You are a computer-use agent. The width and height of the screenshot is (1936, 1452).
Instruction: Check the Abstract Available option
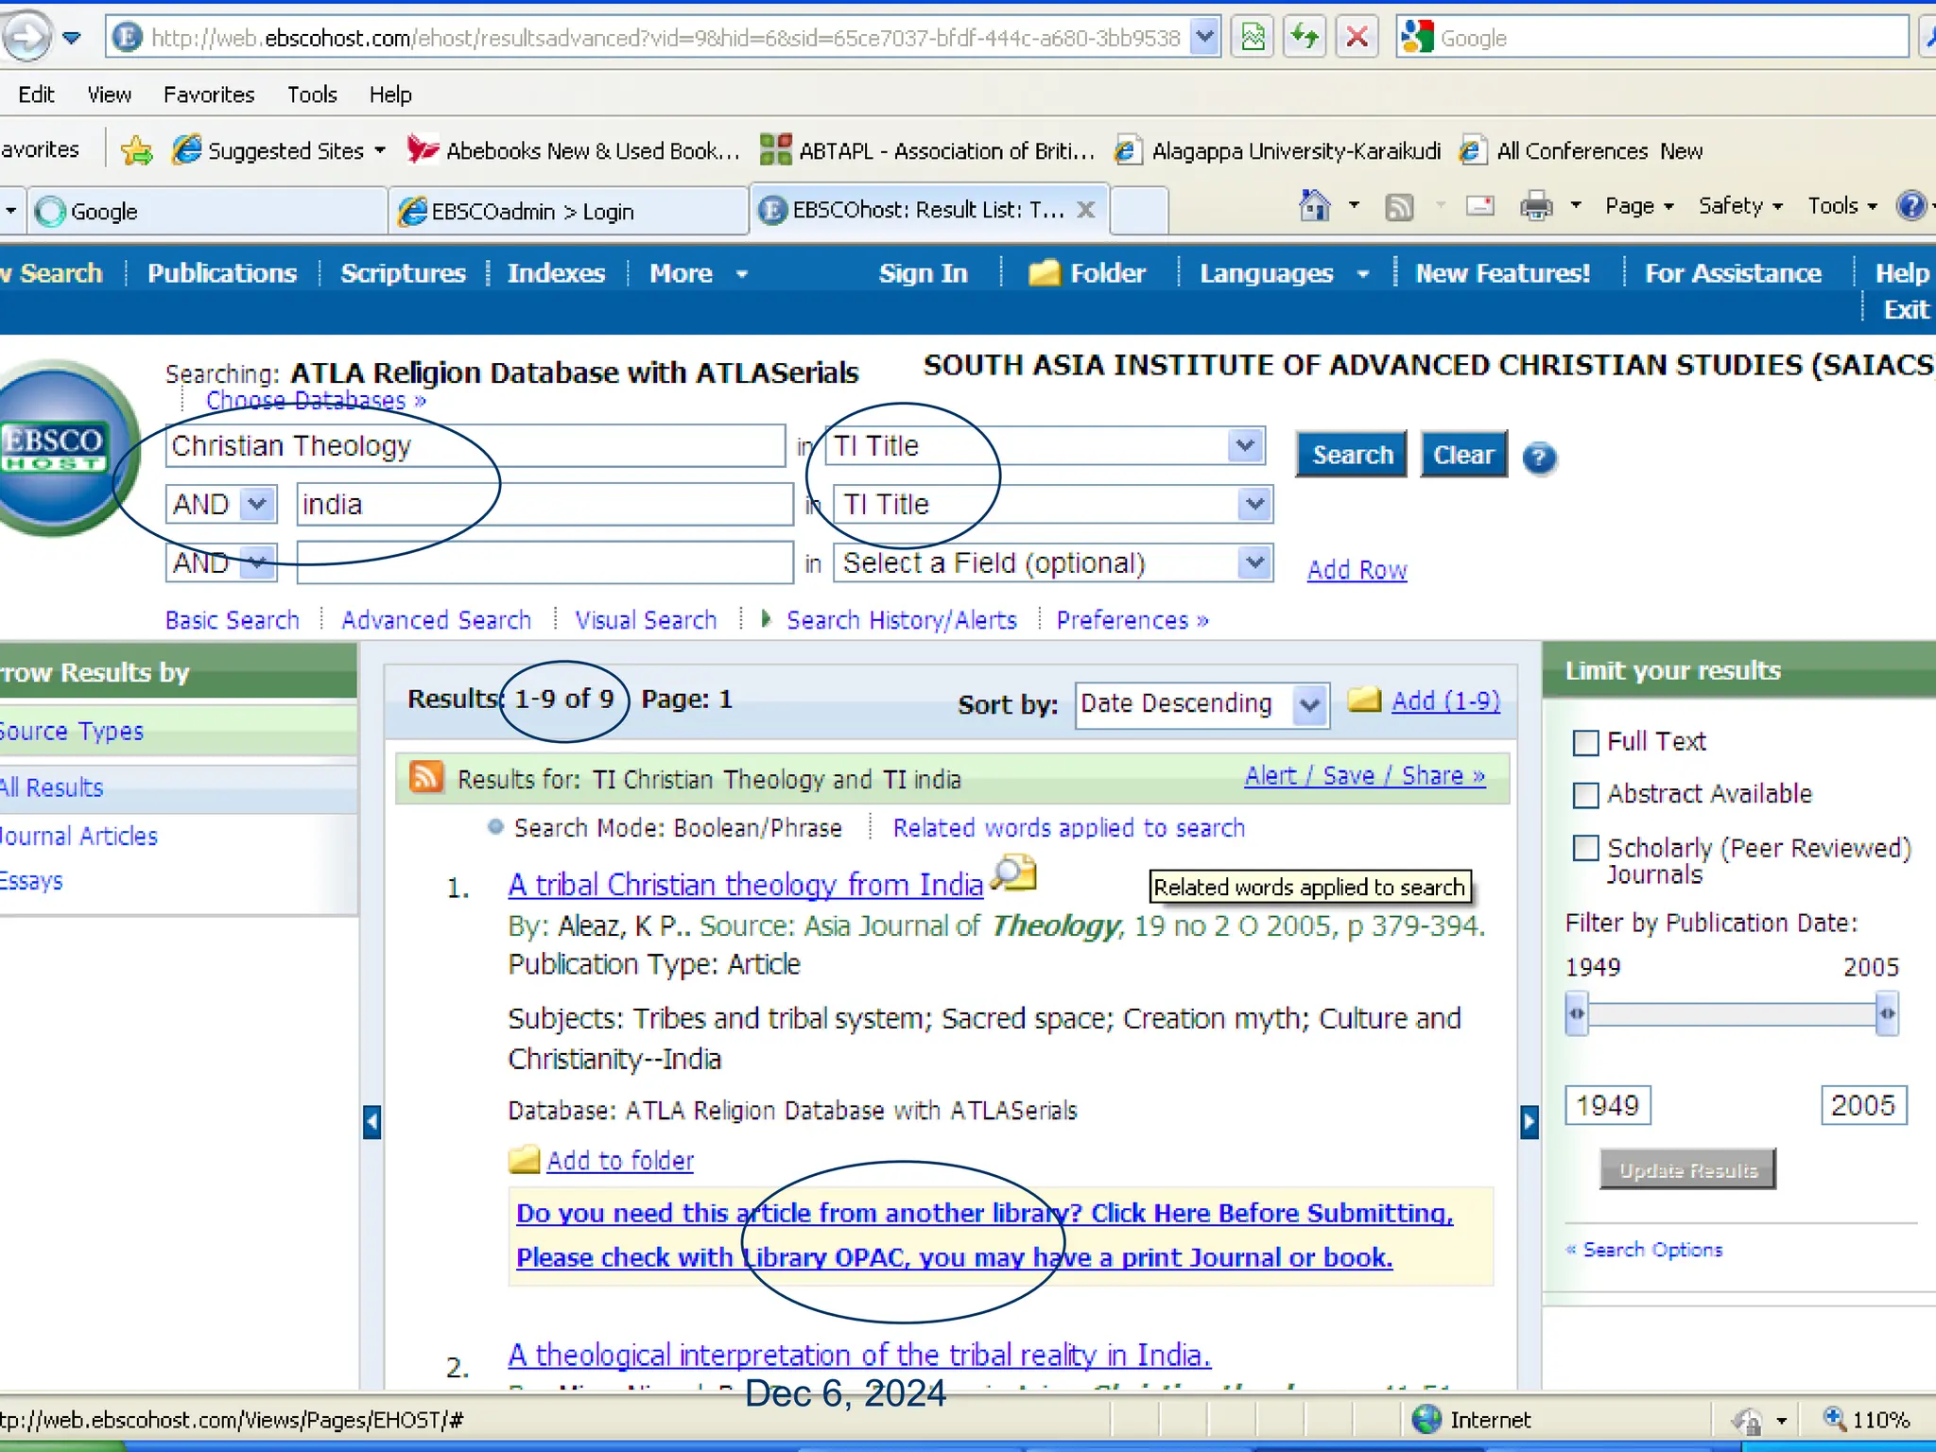(1585, 795)
